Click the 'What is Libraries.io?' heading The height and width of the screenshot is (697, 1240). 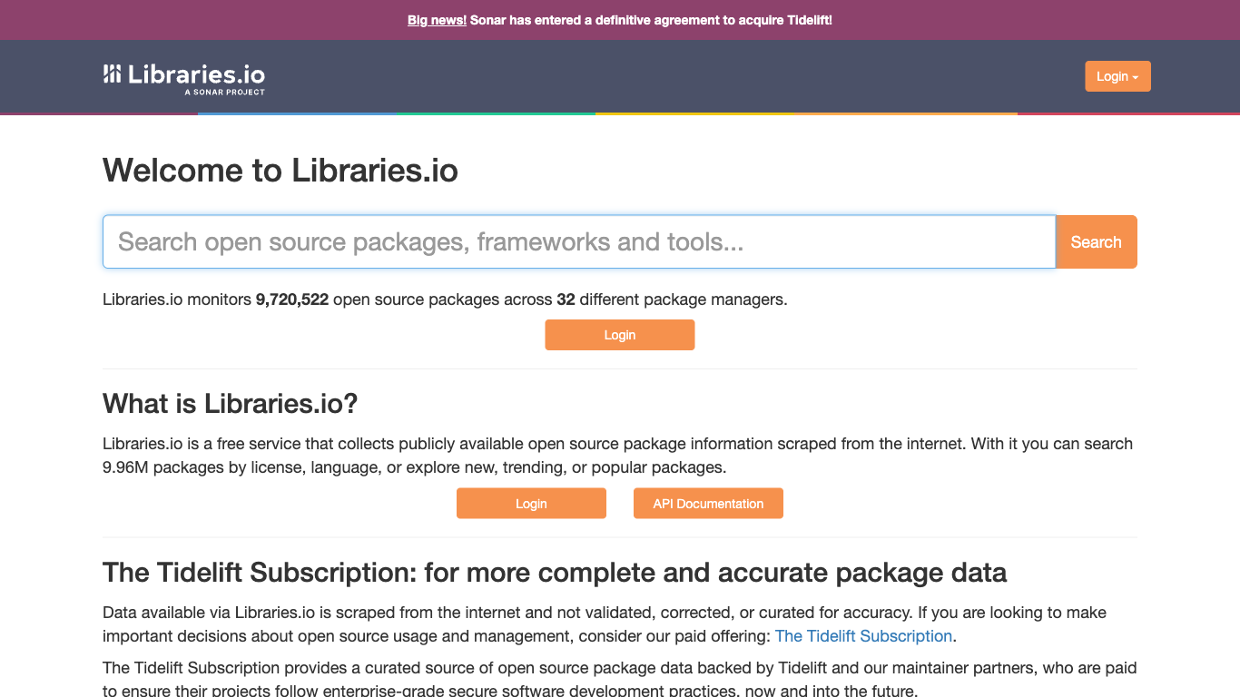[231, 403]
